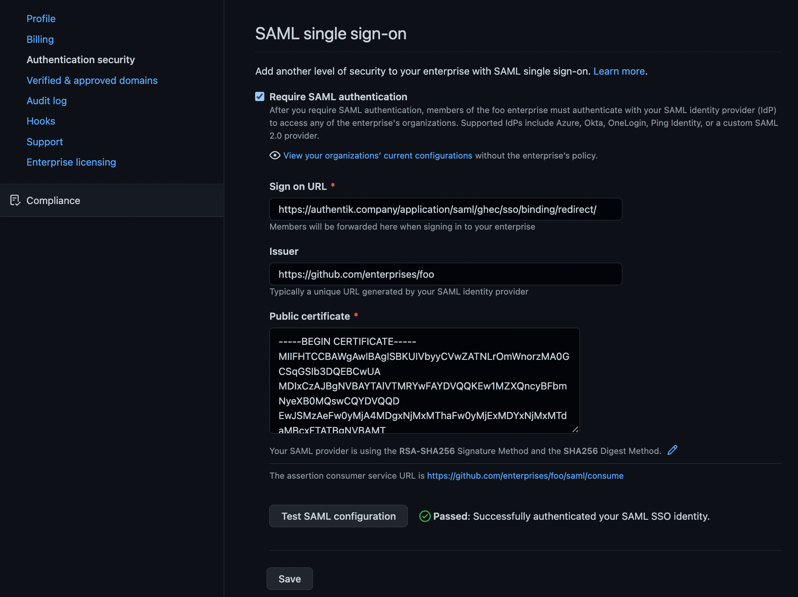Open Verified & approved domains settings
The height and width of the screenshot is (597, 798).
click(x=92, y=80)
